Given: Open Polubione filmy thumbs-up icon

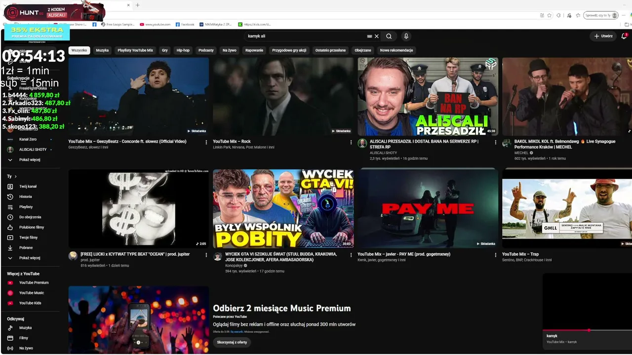Looking at the screenshot, I should click(10, 227).
